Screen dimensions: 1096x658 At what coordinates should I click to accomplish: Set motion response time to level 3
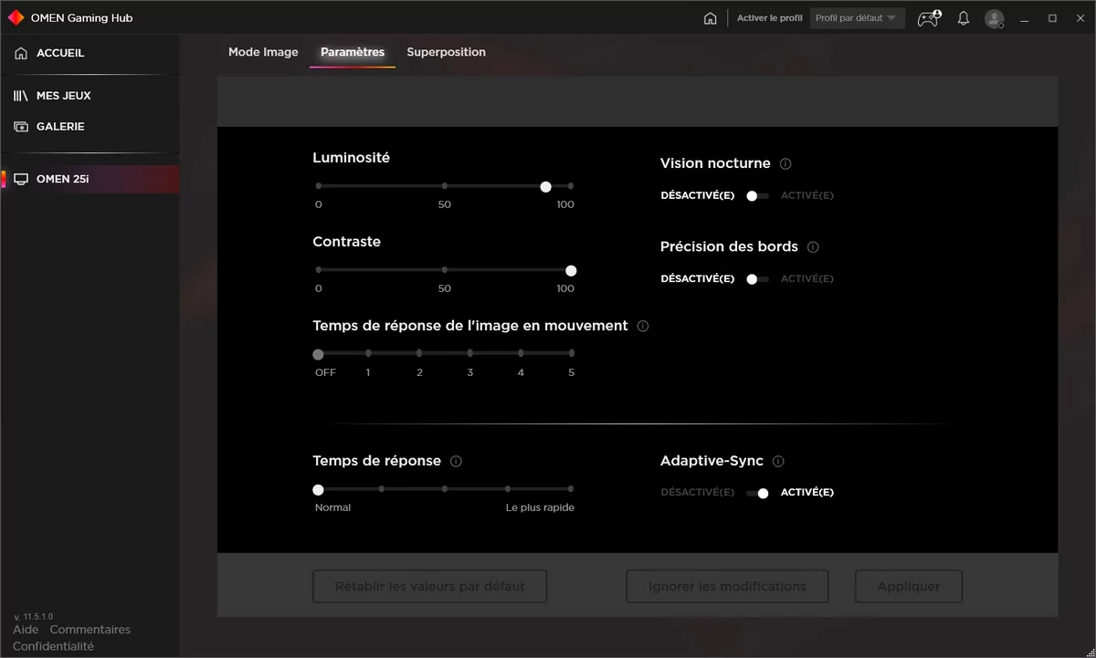(x=470, y=353)
